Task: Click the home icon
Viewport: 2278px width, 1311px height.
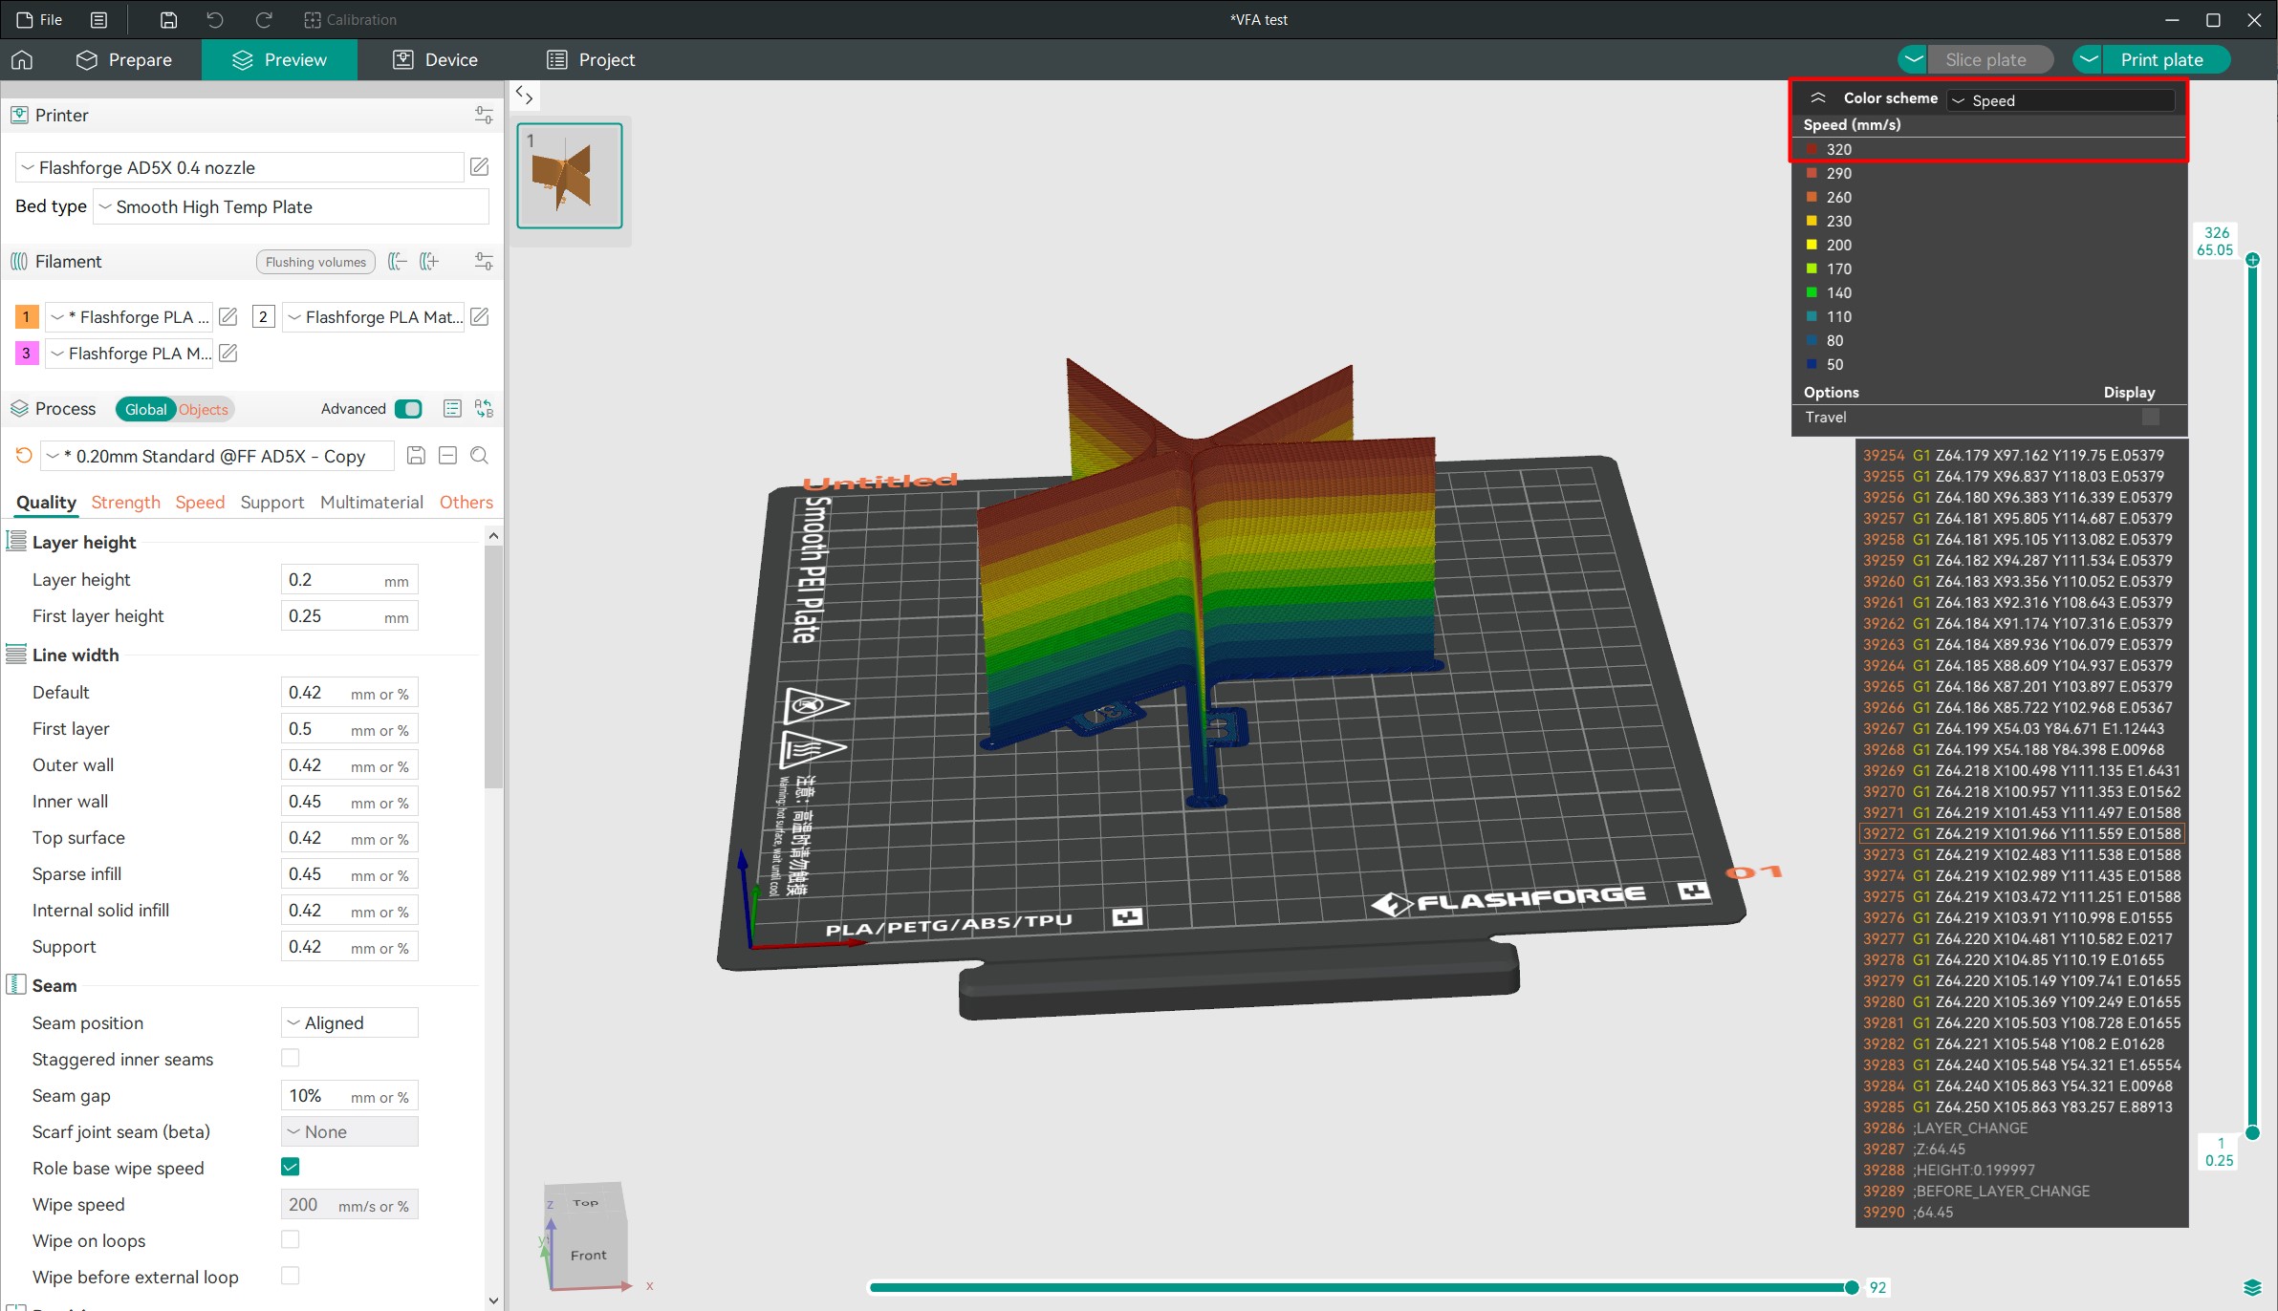Action: pyautogui.click(x=22, y=59)
